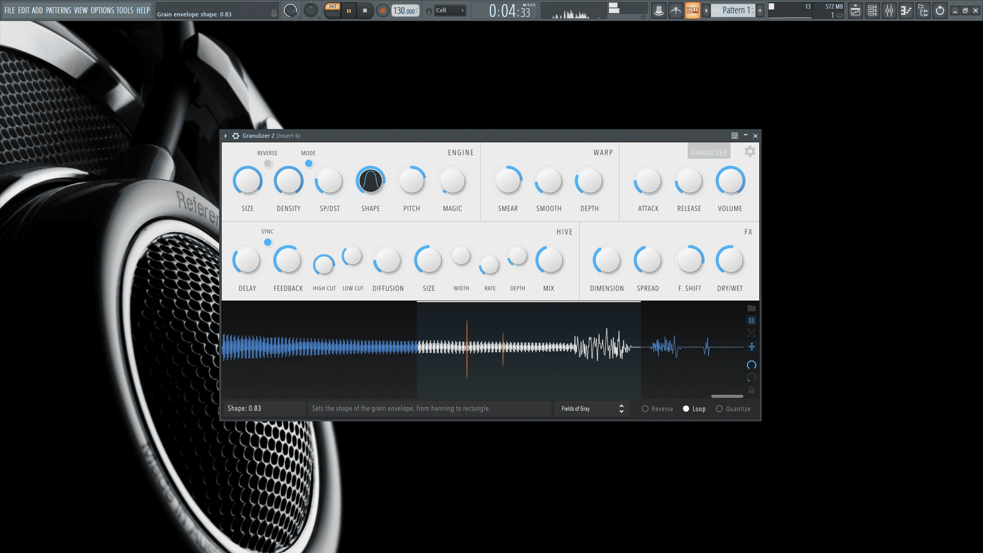Step presets with the up/down arrows

point(621,409)
